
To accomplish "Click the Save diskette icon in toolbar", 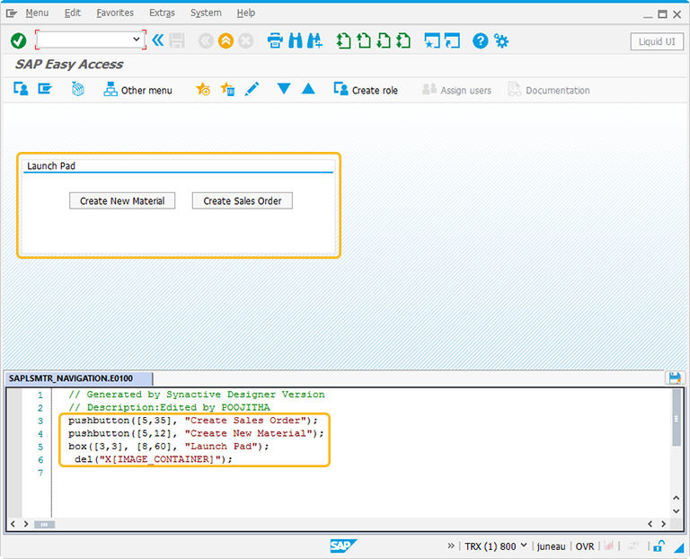I will 177,40.
